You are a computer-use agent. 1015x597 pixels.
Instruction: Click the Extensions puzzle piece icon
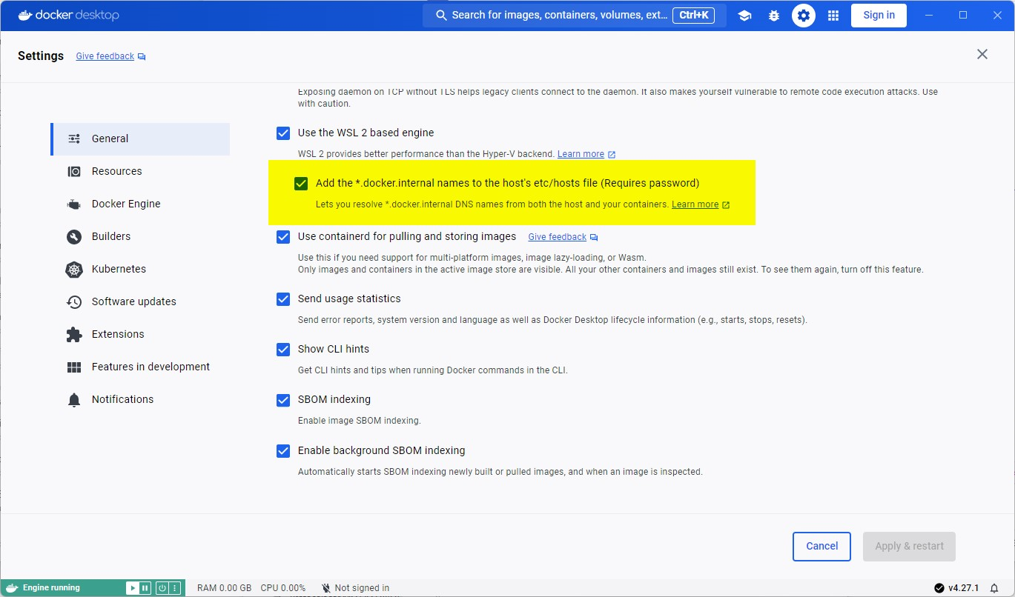tap(74, 334)
